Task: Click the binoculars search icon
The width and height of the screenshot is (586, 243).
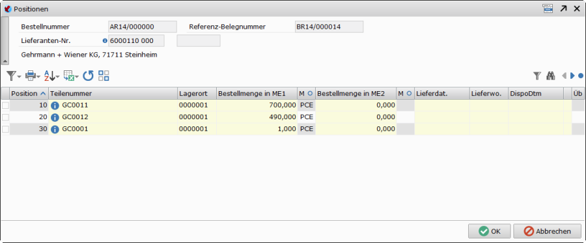Action: 550,76
